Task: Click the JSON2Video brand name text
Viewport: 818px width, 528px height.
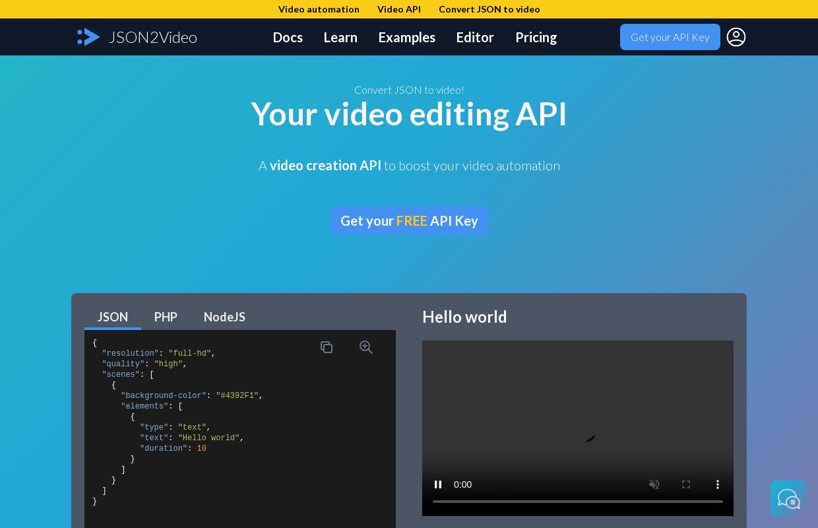Action: pos(153,37)
